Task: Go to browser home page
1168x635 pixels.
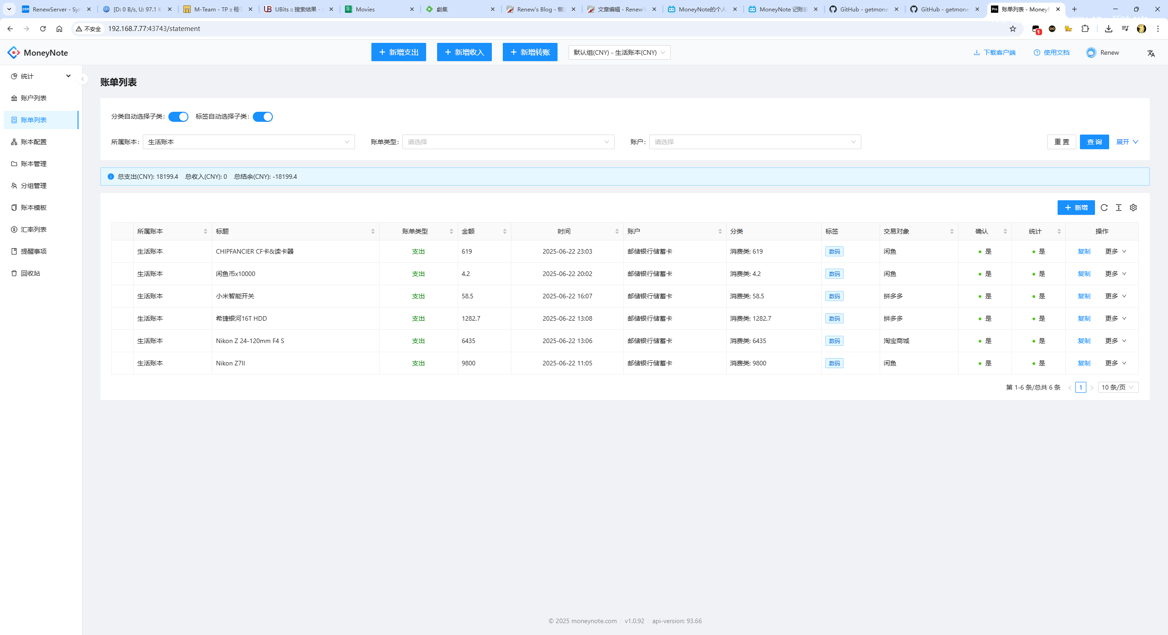Action: pyautogui.click(x=59, y=29)
